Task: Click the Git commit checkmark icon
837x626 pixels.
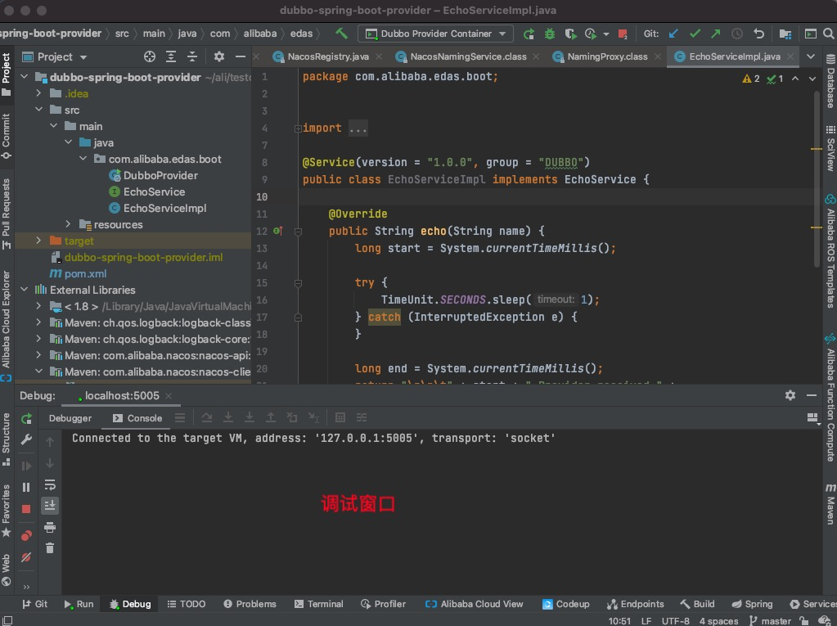Action: point(695,34)
